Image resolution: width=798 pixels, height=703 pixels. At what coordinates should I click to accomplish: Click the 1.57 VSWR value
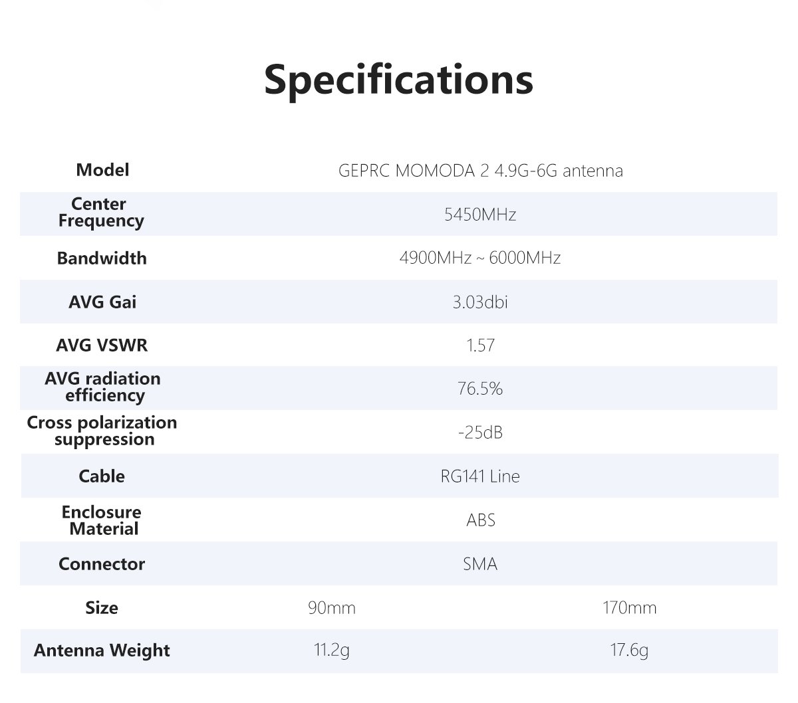pos(480,346)
